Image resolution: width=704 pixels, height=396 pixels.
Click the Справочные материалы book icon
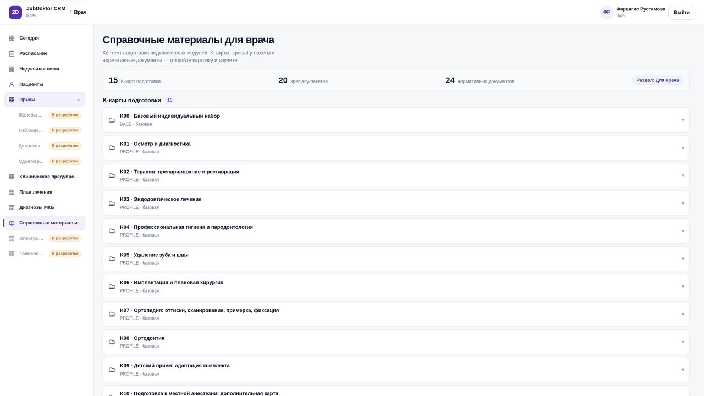click(x=12, y=223)
